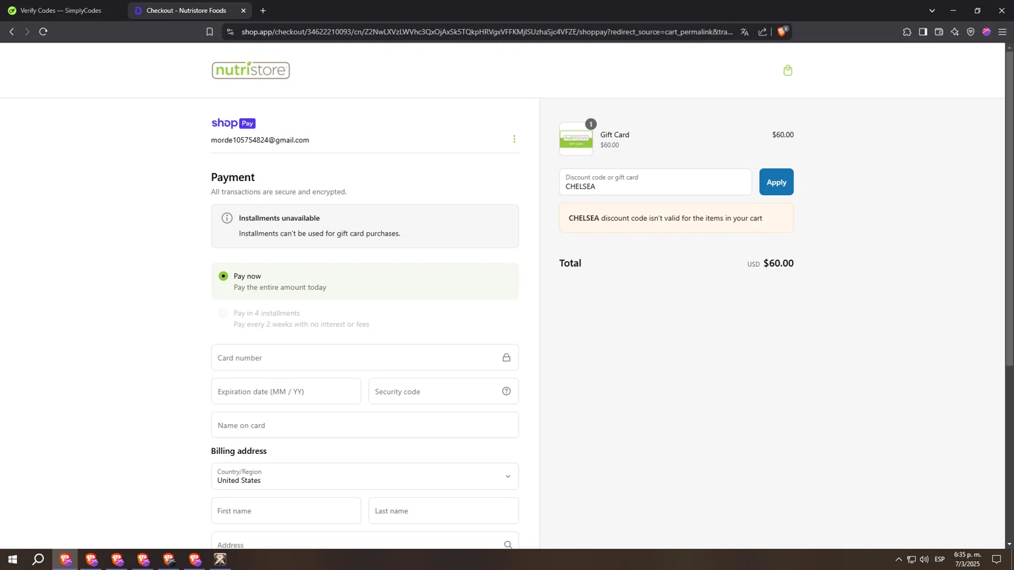Click the Card number field
This screenshot has height=570, width=1014.
365,357
